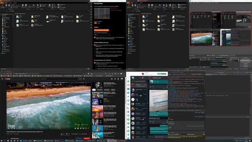Viewport: 252px width, 142px height.
Task: Open the 'Papy' WhatsApp conversation
Action: [x=139, y=99]
